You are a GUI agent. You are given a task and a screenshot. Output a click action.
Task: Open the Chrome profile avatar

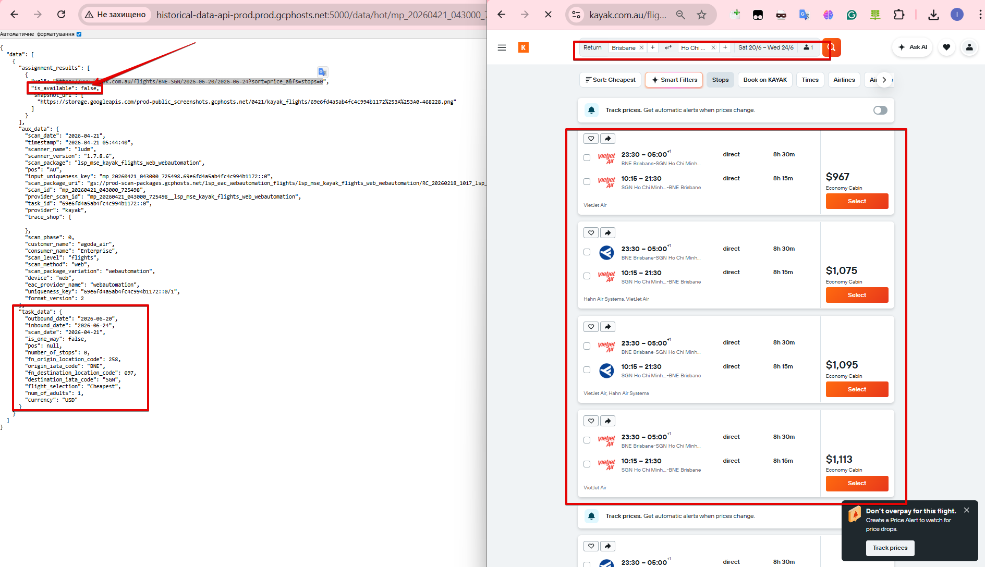coord(957,15)
